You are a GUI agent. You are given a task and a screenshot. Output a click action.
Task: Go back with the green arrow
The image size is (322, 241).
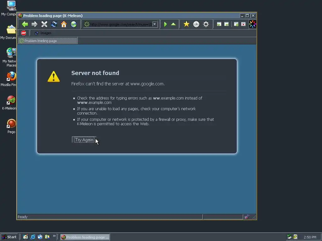click(x=25, y=24)
